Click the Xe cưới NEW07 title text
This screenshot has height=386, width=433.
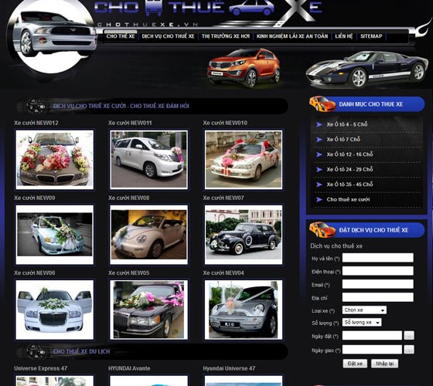223,198
